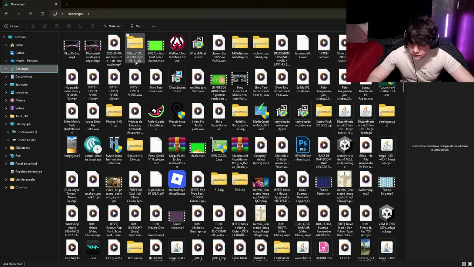The image size is (474, 267).
Task: Select the pimilegacy.zip folder icon
Action: click(x=387, y=111)
